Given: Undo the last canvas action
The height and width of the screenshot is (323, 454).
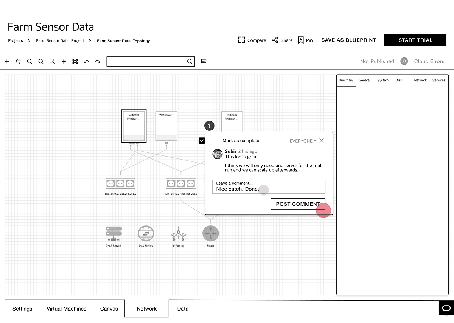Looking at the screenshot, I should coord(86,61).
